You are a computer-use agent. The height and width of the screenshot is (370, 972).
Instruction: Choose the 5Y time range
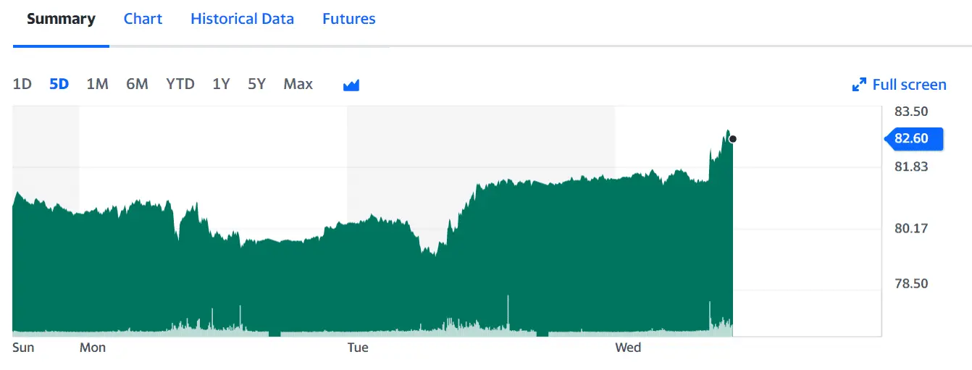(256, 84)
